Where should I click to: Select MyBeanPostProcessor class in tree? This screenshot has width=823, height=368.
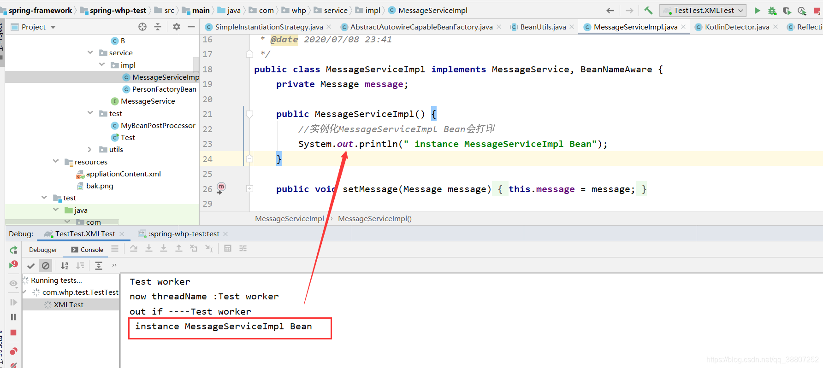(x=158, y=125)
